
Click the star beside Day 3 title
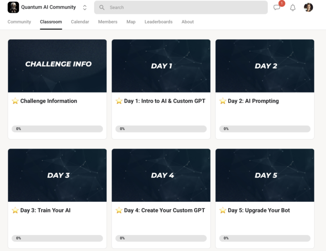[15, 210]
